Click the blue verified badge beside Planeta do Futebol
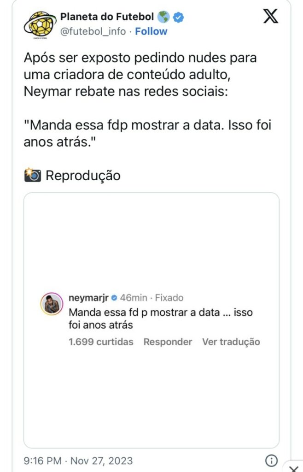 click(x=179, y=18)
